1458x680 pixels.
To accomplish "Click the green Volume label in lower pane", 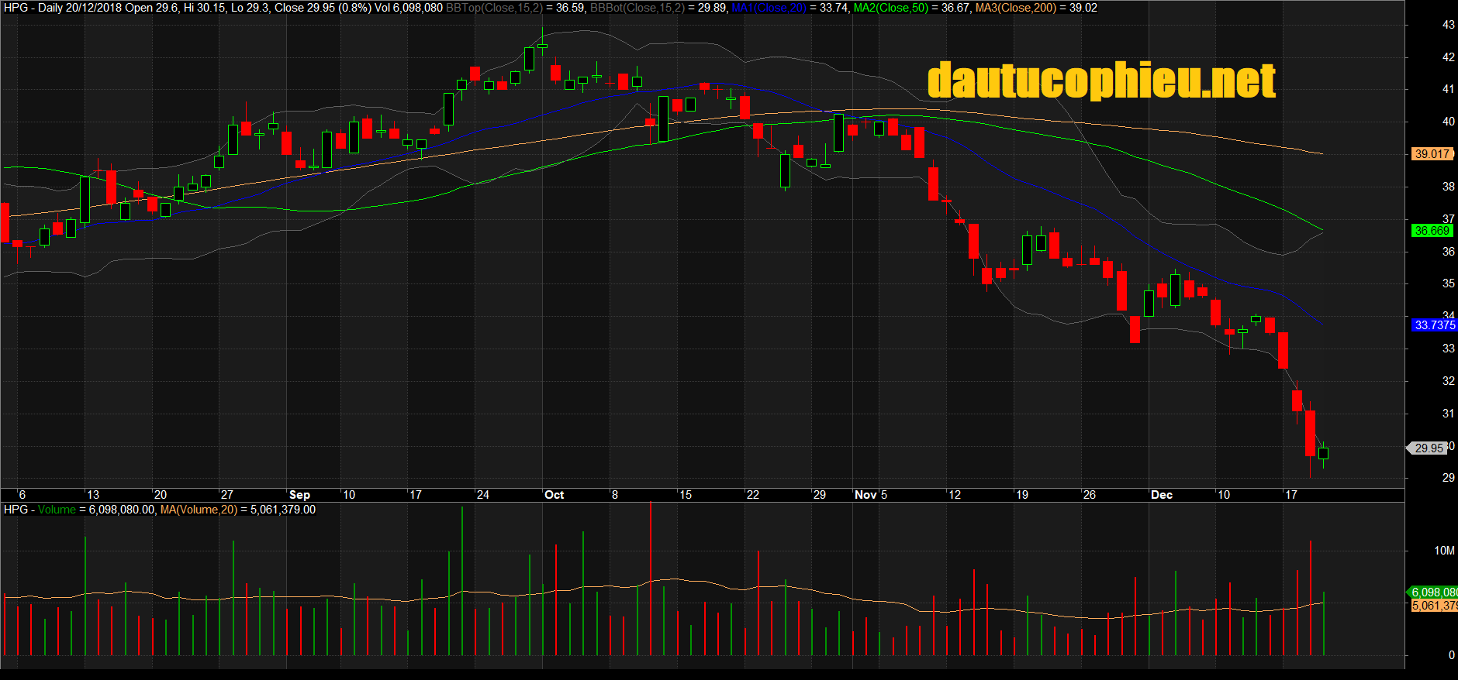I will (57, 510).
